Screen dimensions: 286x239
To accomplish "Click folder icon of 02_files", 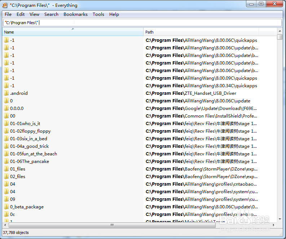I will click(x=6, y=177).
